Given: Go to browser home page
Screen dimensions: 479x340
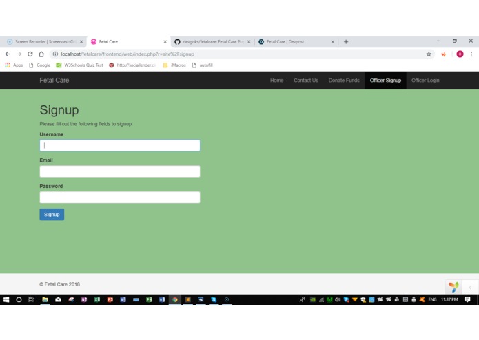Looking at the screenshot, I should [x=41, y=54].
